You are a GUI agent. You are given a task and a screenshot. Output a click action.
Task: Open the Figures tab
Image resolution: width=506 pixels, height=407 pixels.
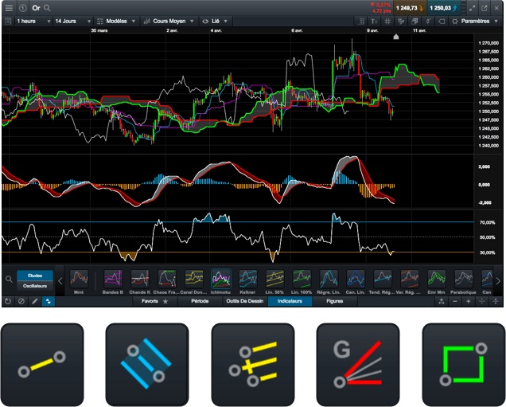335,302
